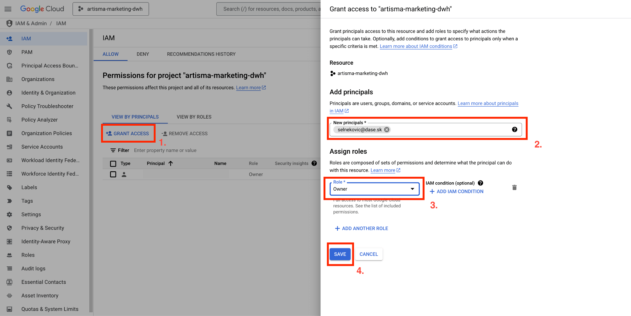Open Learn more link under Permissions
This screenshot has height=316, width=631.
pos(251,88)
